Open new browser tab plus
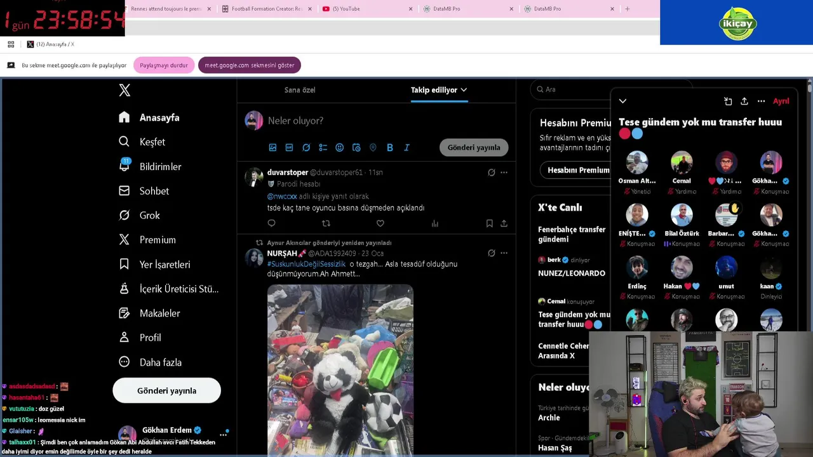This screenshot has width=813, height=457. (627, 9)
